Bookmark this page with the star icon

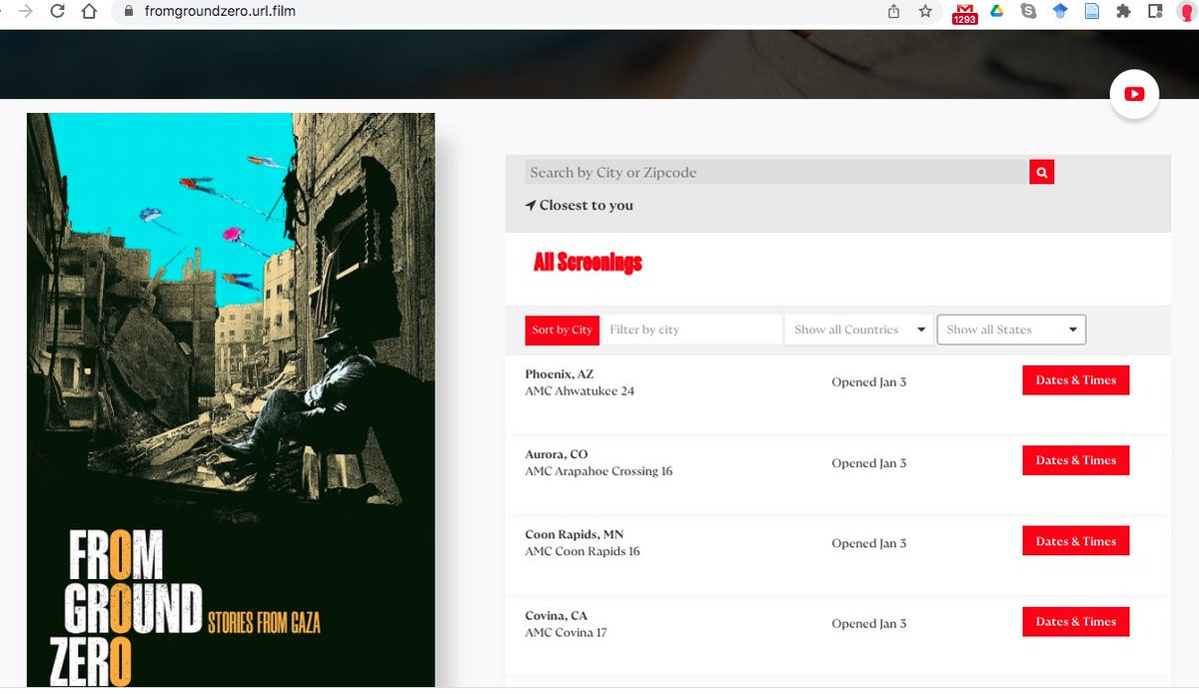coord(925,12)
